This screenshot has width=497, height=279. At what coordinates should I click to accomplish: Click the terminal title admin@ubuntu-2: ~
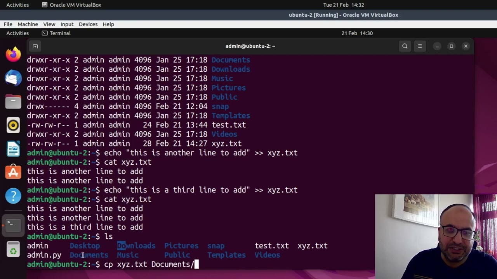tap(250, 46)
